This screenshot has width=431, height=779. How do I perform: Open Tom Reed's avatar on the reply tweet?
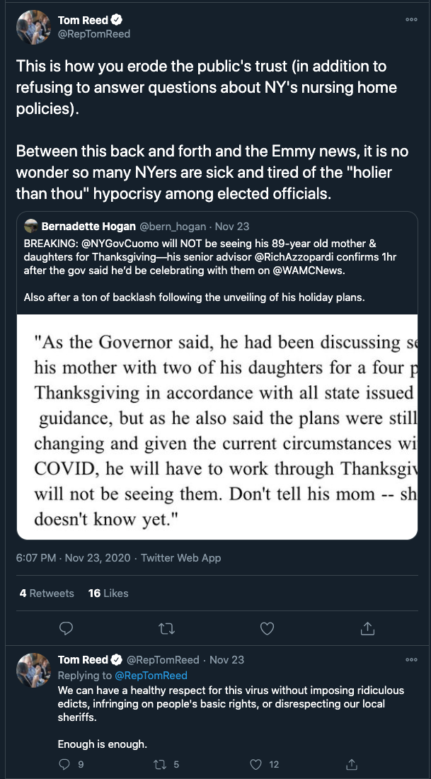point(33,671)
